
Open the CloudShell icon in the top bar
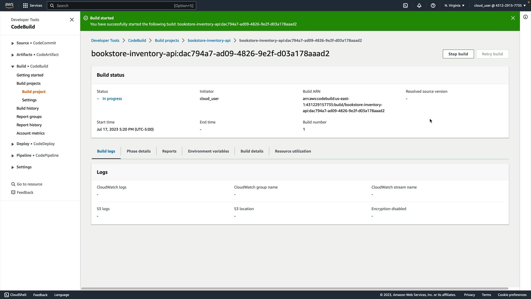click(x=405, y=6)
